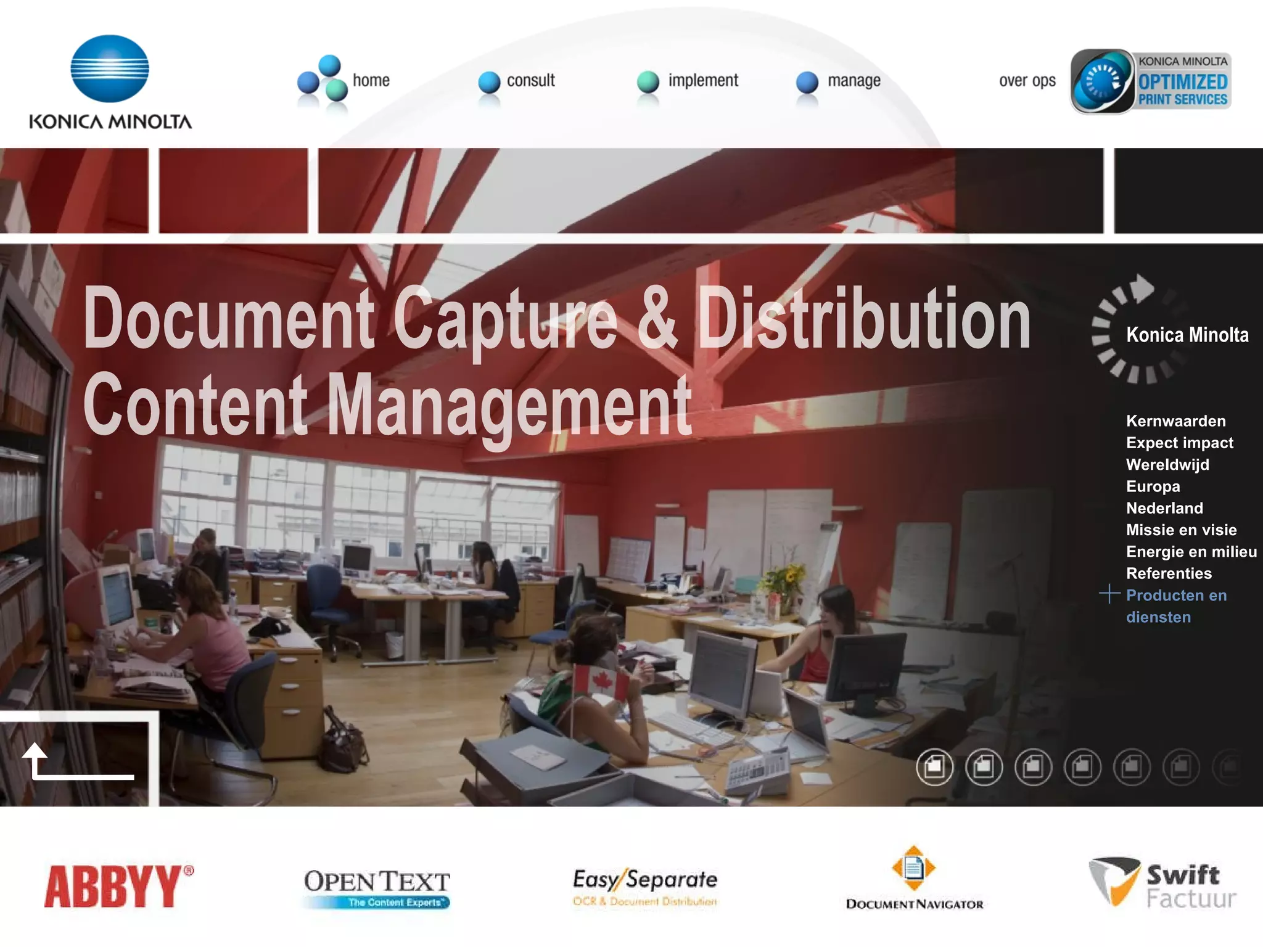The image size is (1263, 947).
Task: Click the Konica Minolta sidebar heading
Action: (1187, 335)
